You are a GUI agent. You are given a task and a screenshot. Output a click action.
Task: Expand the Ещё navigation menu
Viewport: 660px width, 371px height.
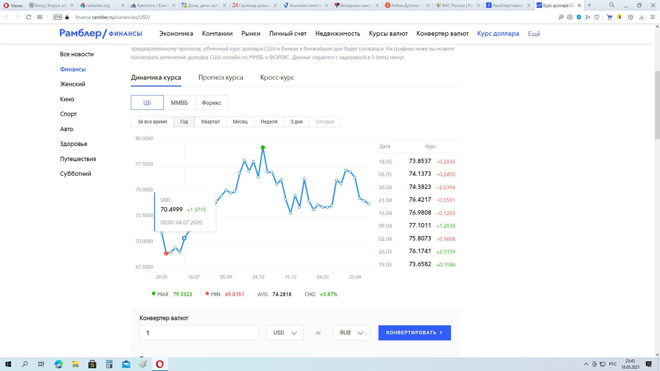pos(534,34)
